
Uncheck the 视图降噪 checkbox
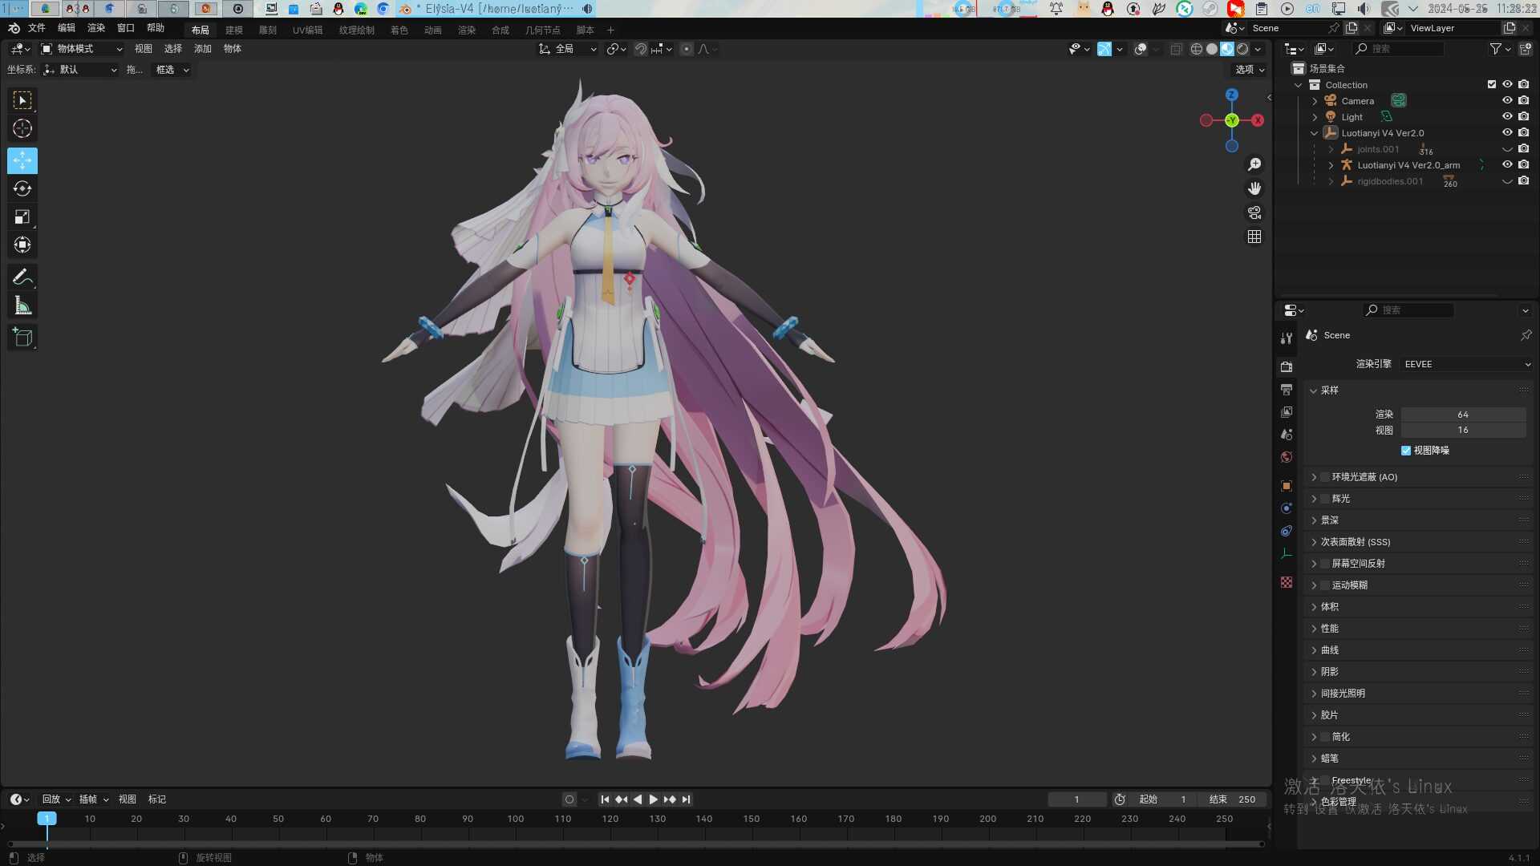(x=1406, y=451)
